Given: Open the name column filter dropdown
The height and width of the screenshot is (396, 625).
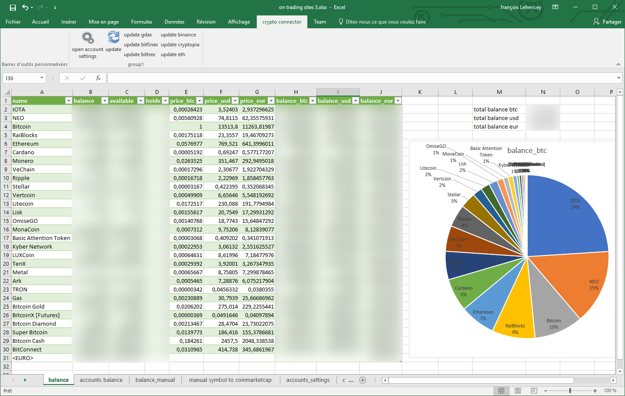Looking at the screenshot, I should [x=68, y=101].
